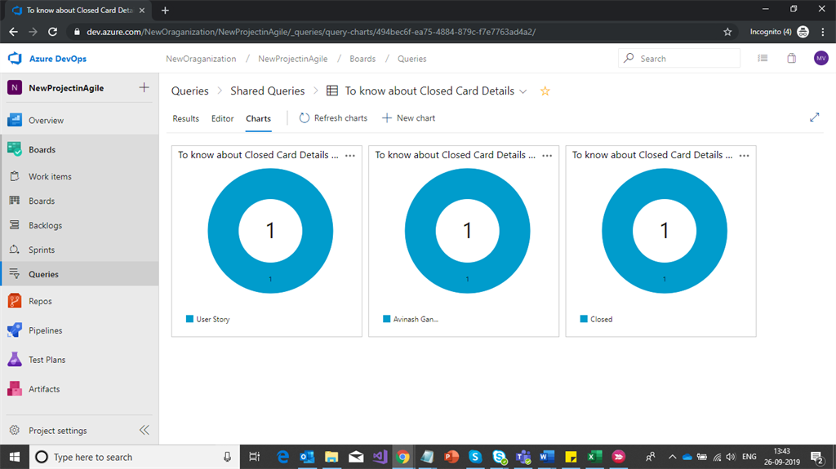The height and width of the screenshot is (469, 836).
Task: Add new item with plus beside NewProjectinAgile
Action: (144, 87)
